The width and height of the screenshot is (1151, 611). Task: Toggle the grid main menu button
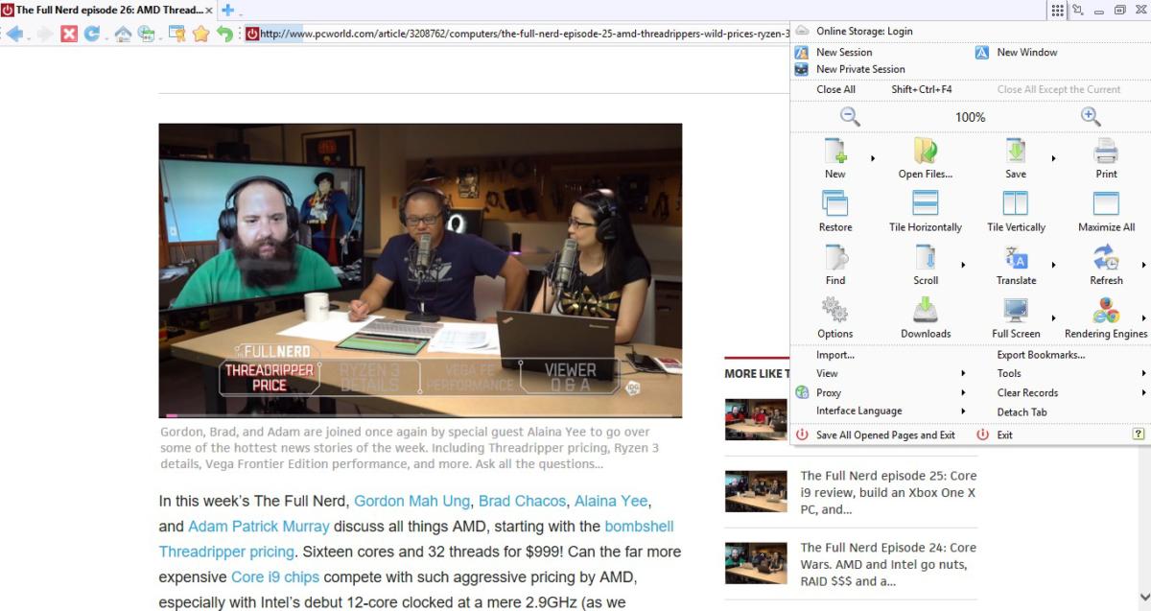[x=1057, y=11]
